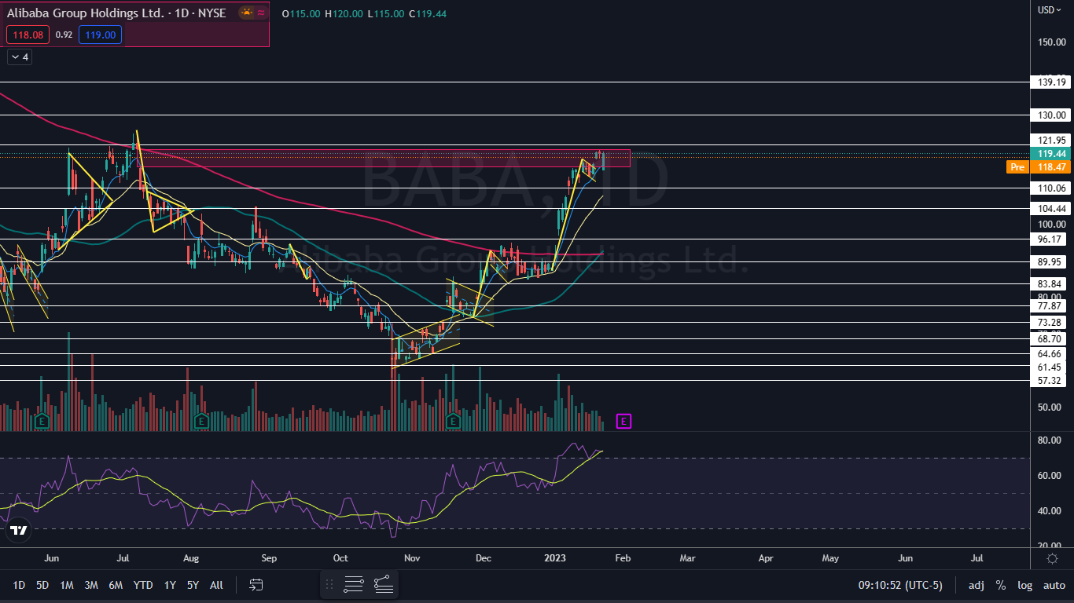Click the blue buy price 119.00 button

click(x=101, y=35)
